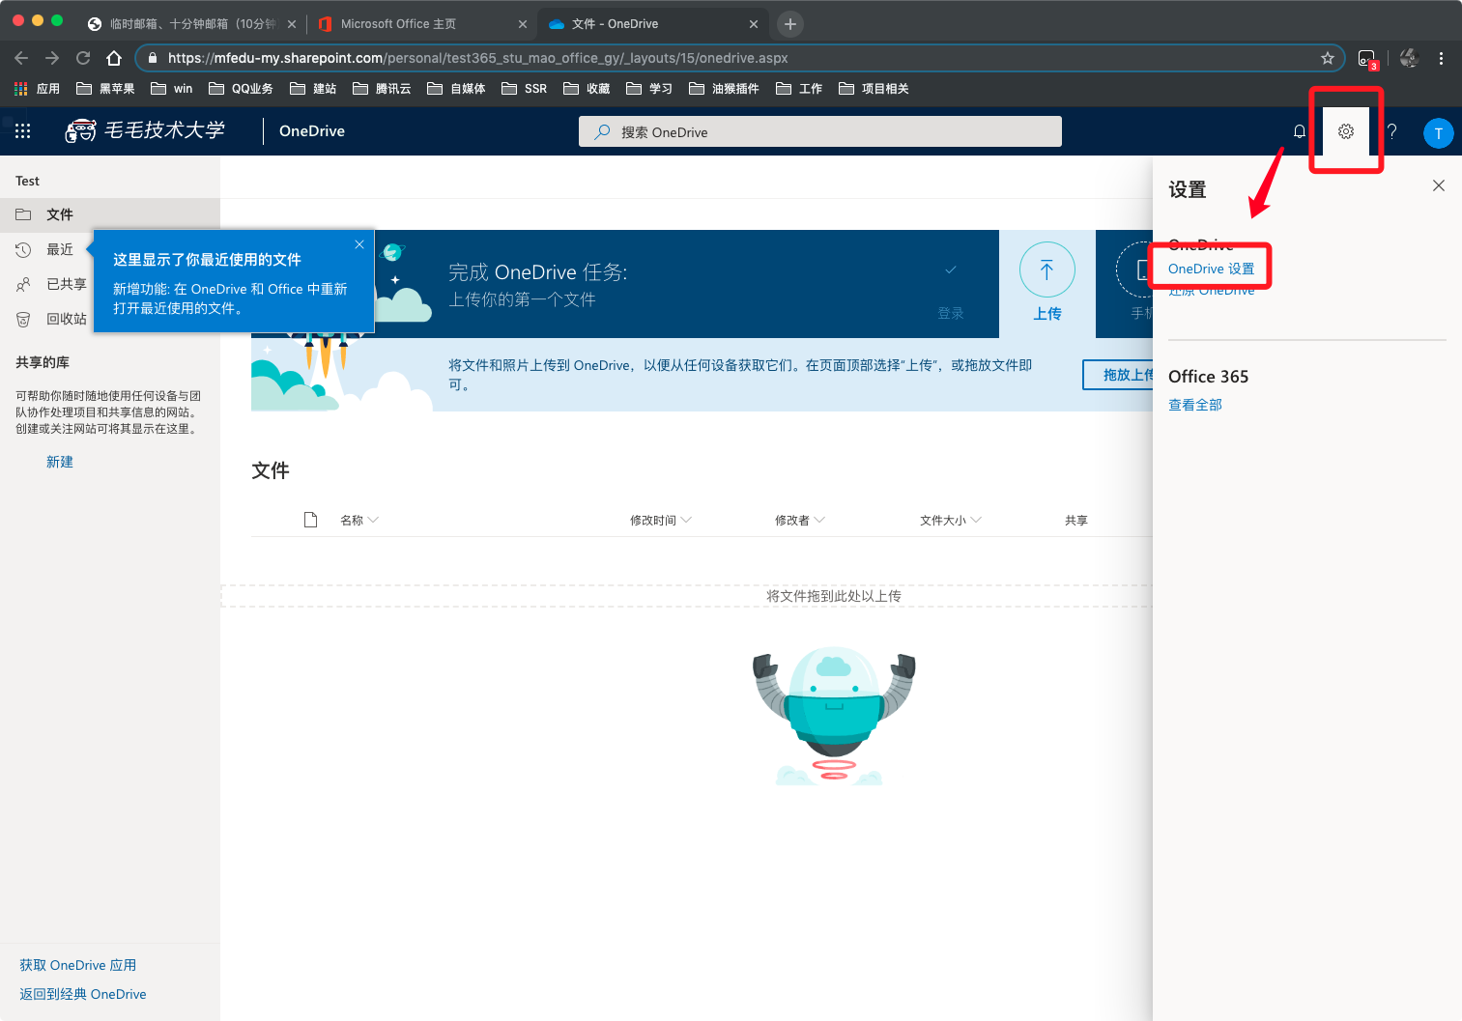Click 返回到经典 OneDrive link
Image resolution: width=1462 pixels, height=1021 pixels.
click(83, 994)
